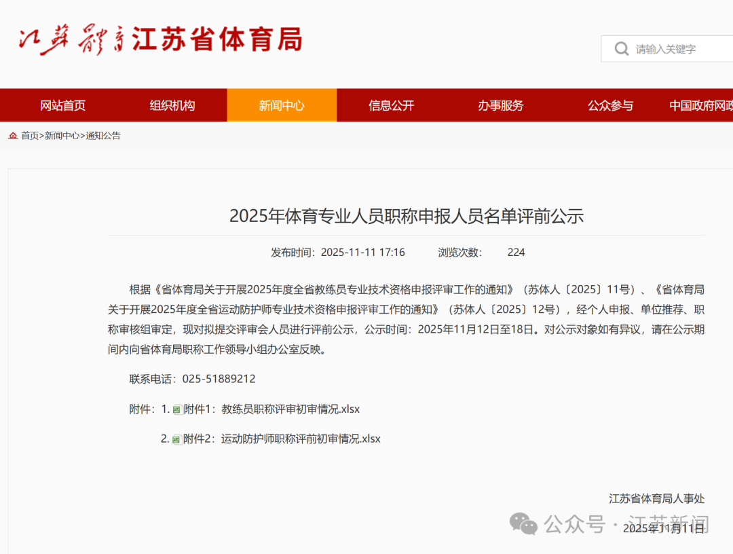
Task: Open the 中国政府网 navigation link
Action: tap(700, 105)
